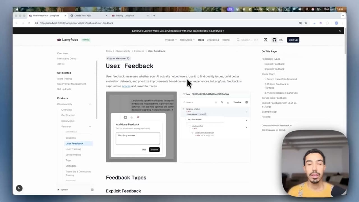Click the menu bar date and time

(x=334, y=9)
